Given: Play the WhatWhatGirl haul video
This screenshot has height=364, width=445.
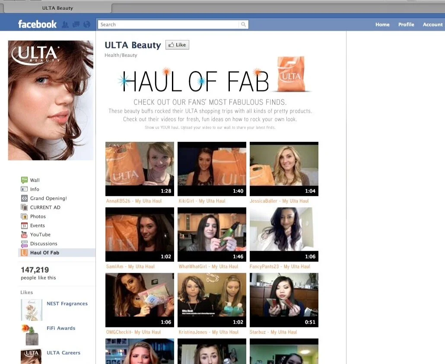Looking at the screenshot, I should tap(212, 235).
